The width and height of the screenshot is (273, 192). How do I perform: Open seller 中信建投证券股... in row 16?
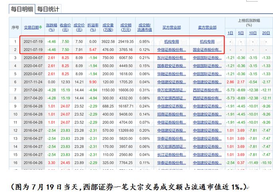coord(207,163)
